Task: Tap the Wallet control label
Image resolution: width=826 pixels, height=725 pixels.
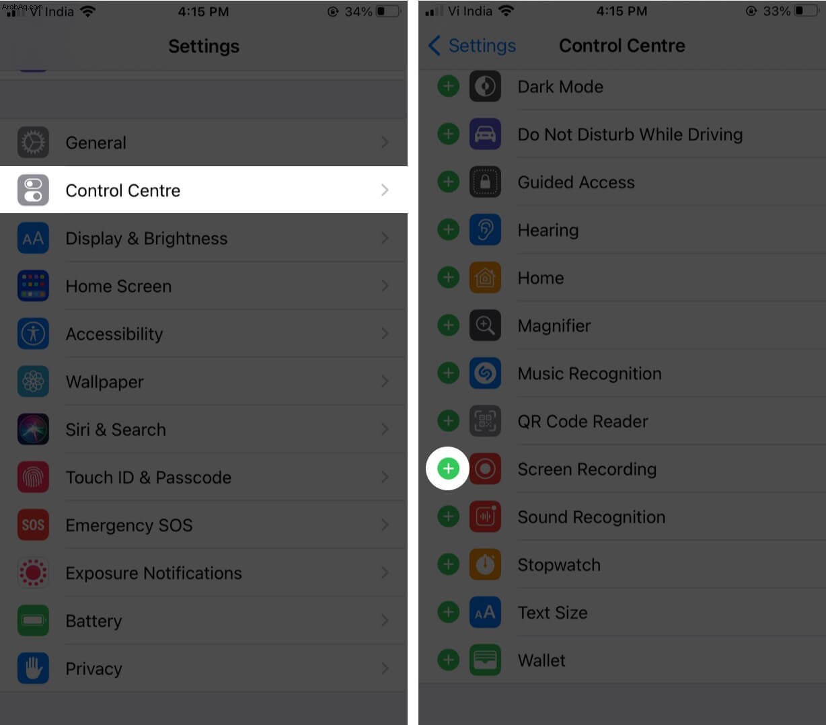Action: (x=541, y=660)
